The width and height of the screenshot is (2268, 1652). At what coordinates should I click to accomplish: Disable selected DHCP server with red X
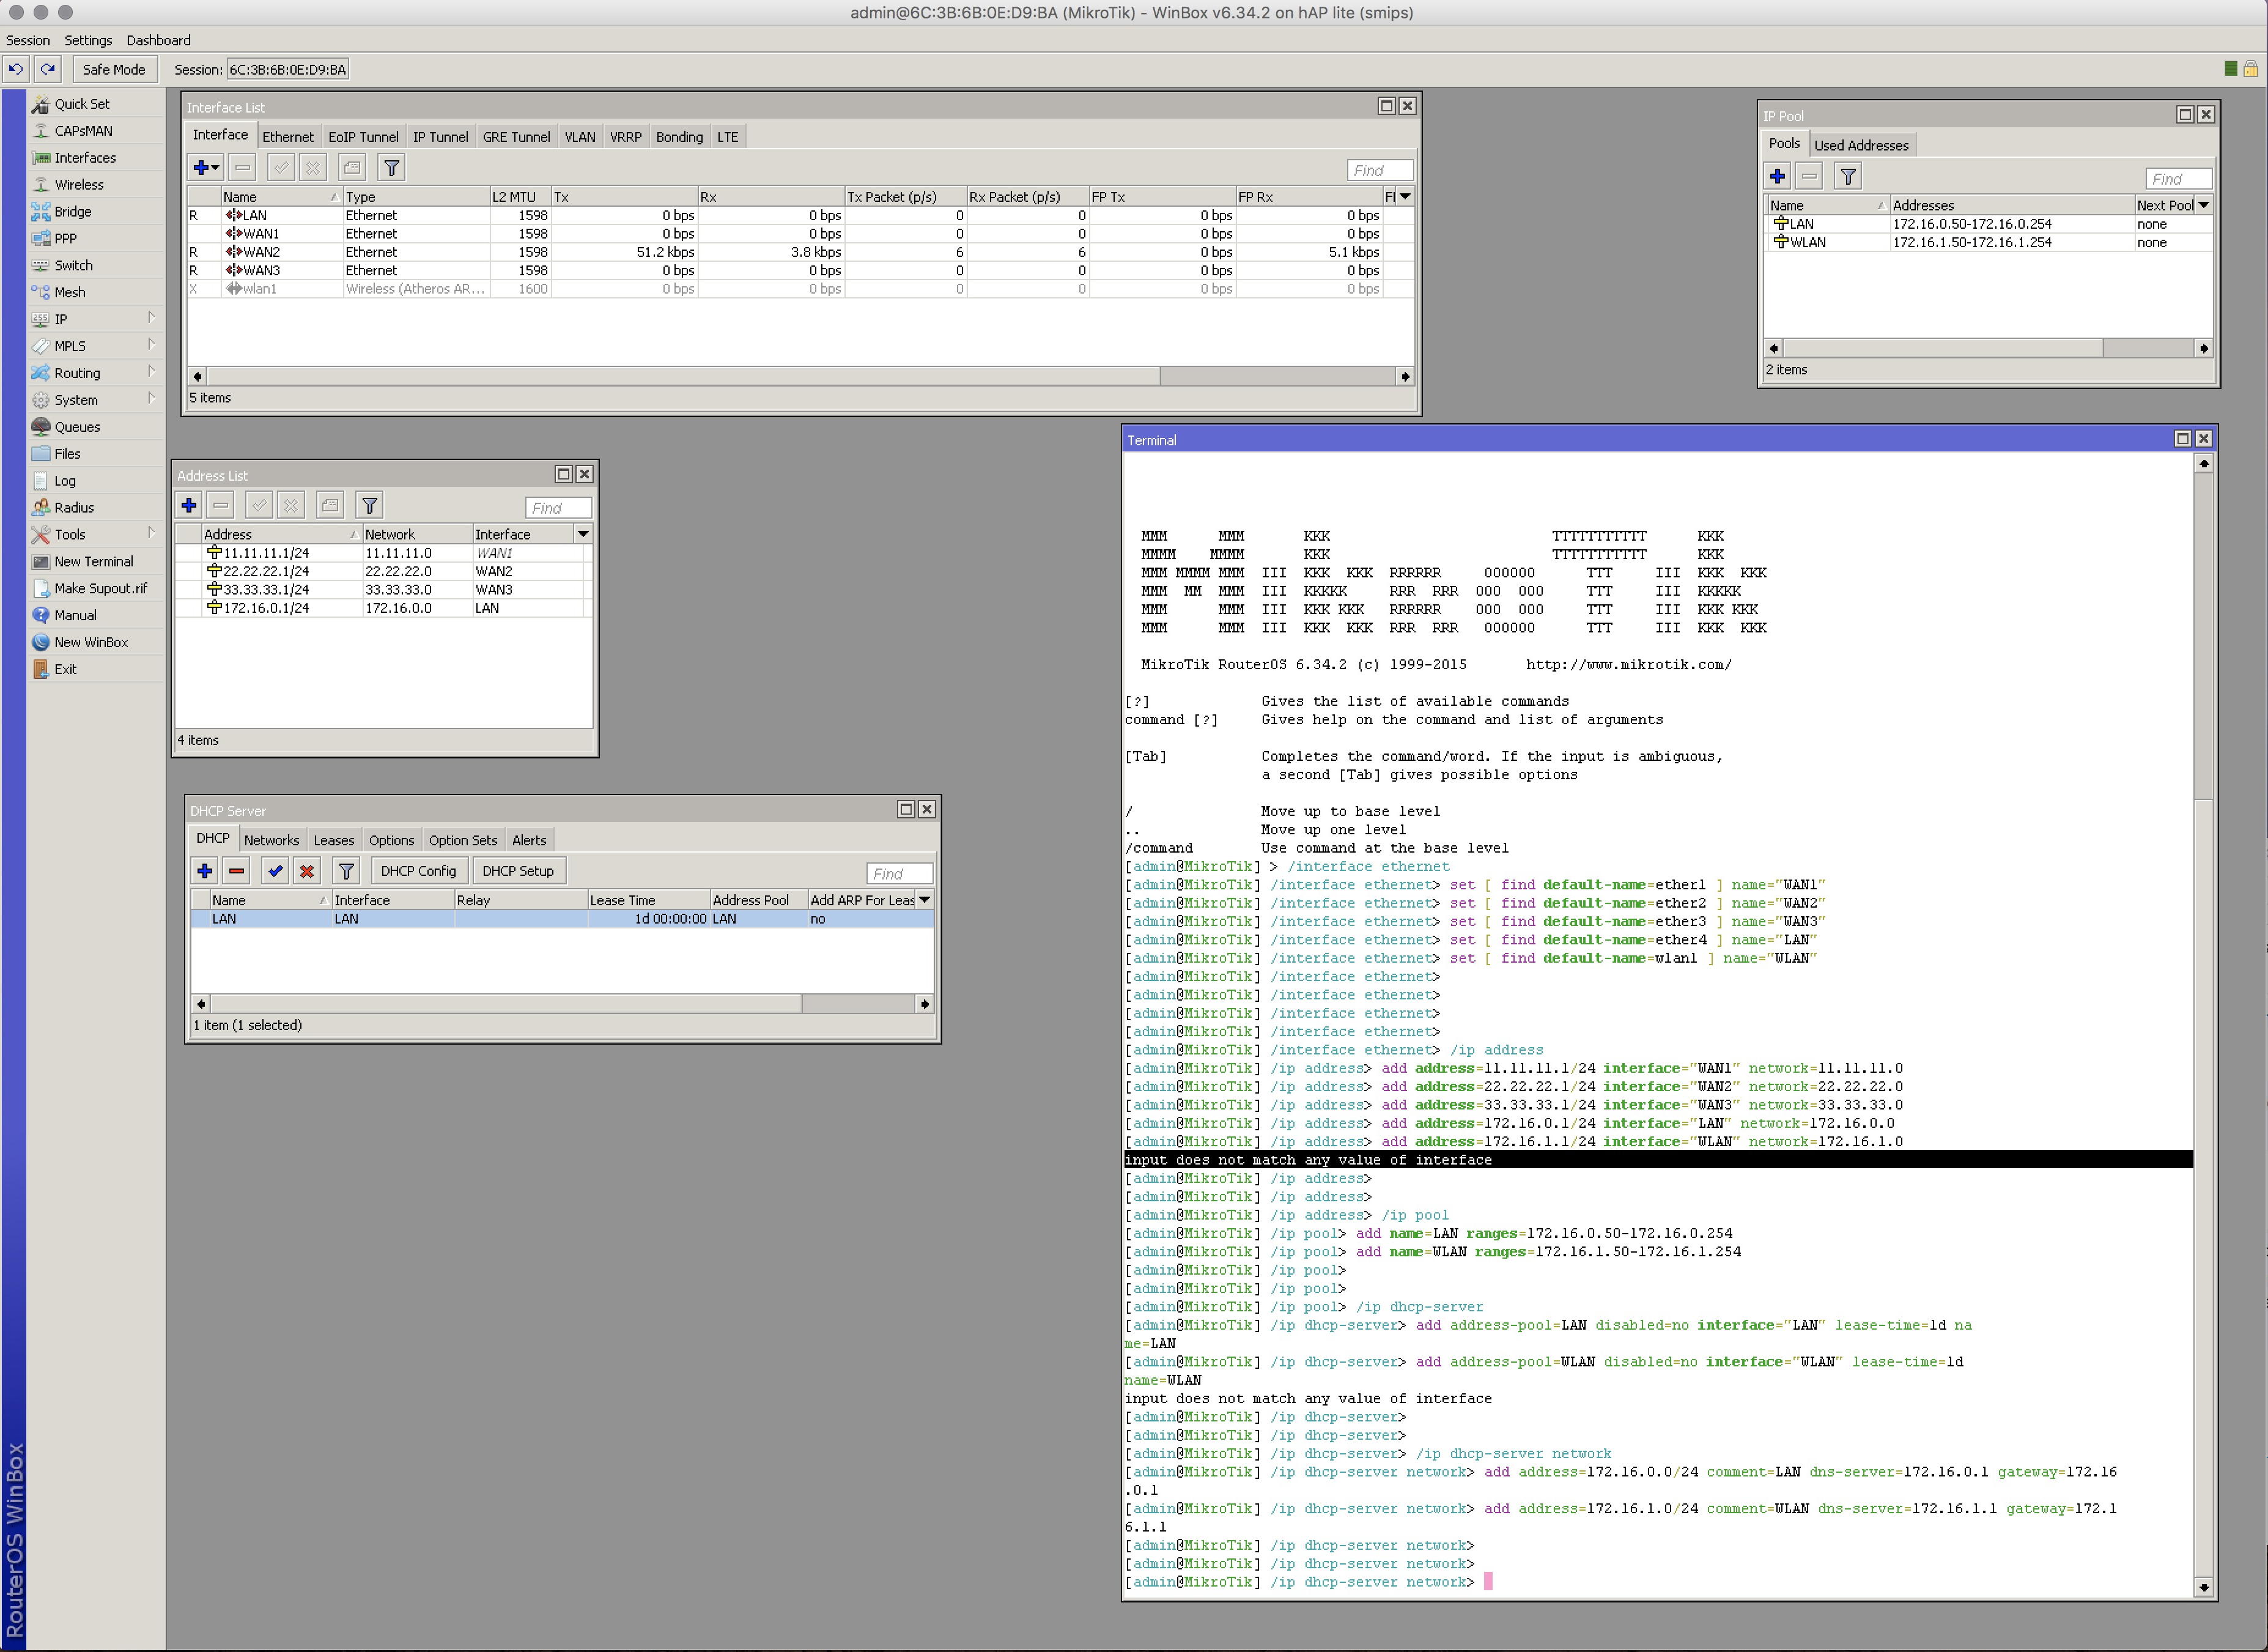pos(307,871)
